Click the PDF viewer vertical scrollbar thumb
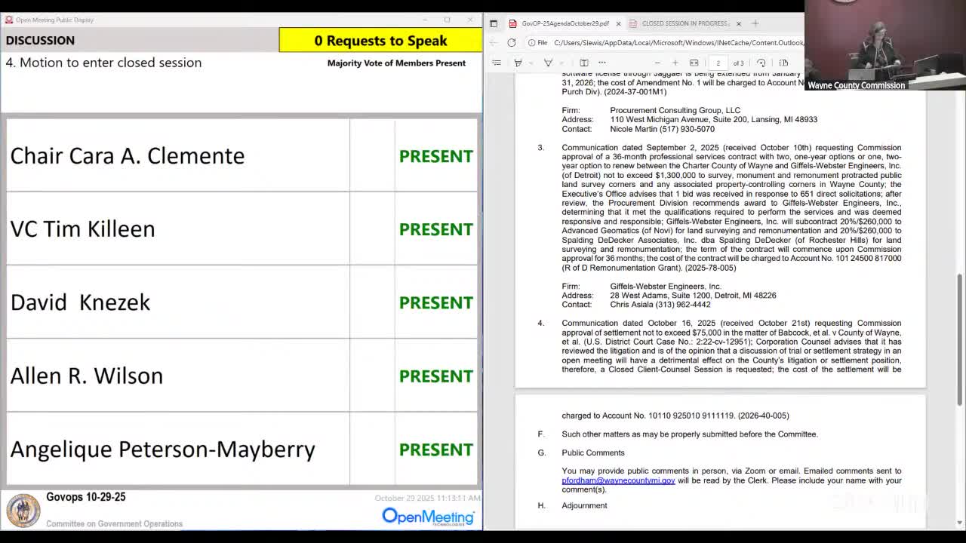Viewport: 966px width, 543px height. [x=960, y=340]
